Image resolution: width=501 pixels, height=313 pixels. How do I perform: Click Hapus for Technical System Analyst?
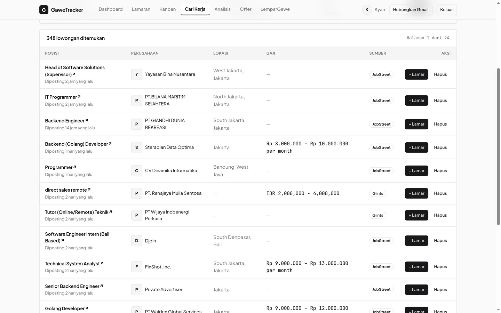tap(440, 267)
